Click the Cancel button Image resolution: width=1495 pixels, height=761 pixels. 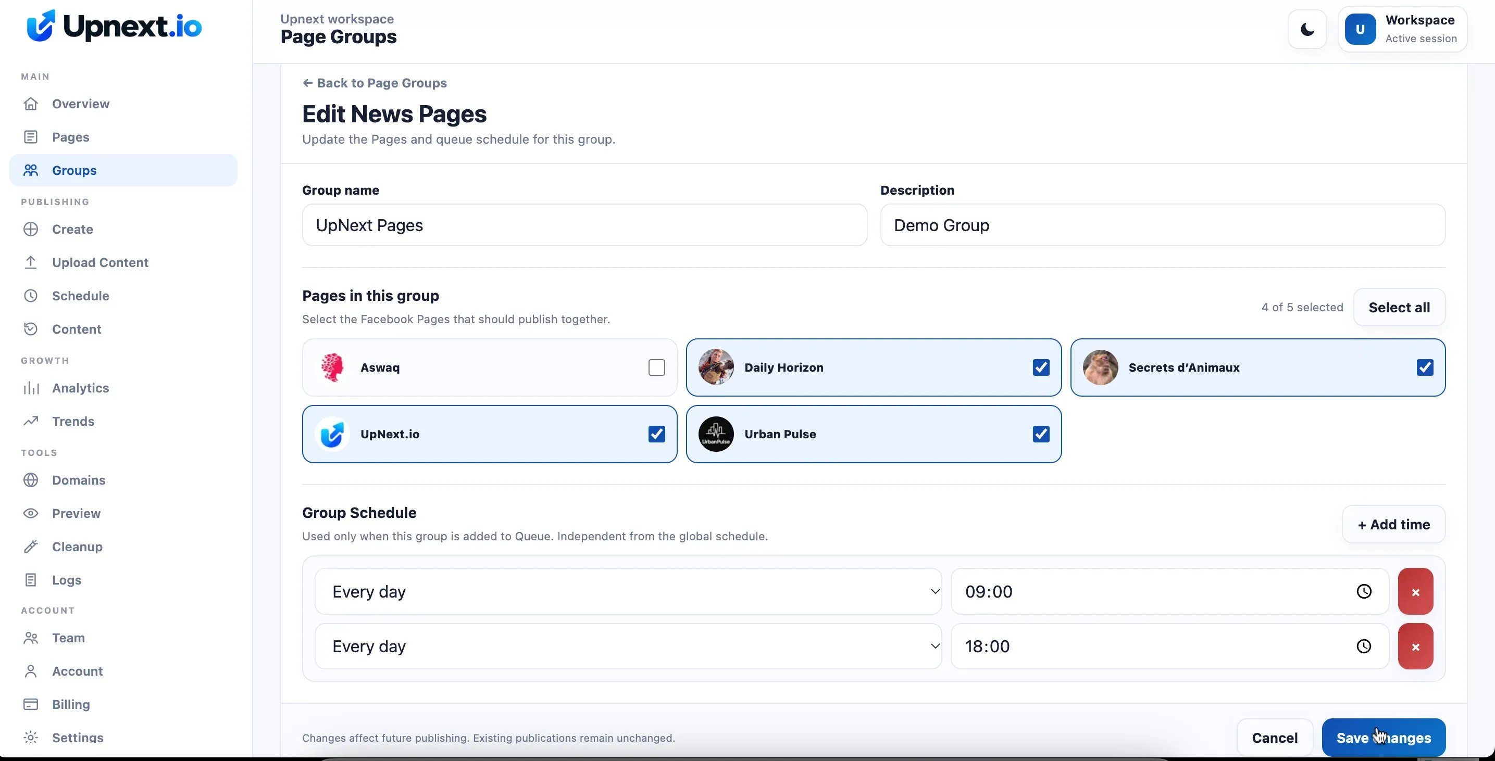1275,737
